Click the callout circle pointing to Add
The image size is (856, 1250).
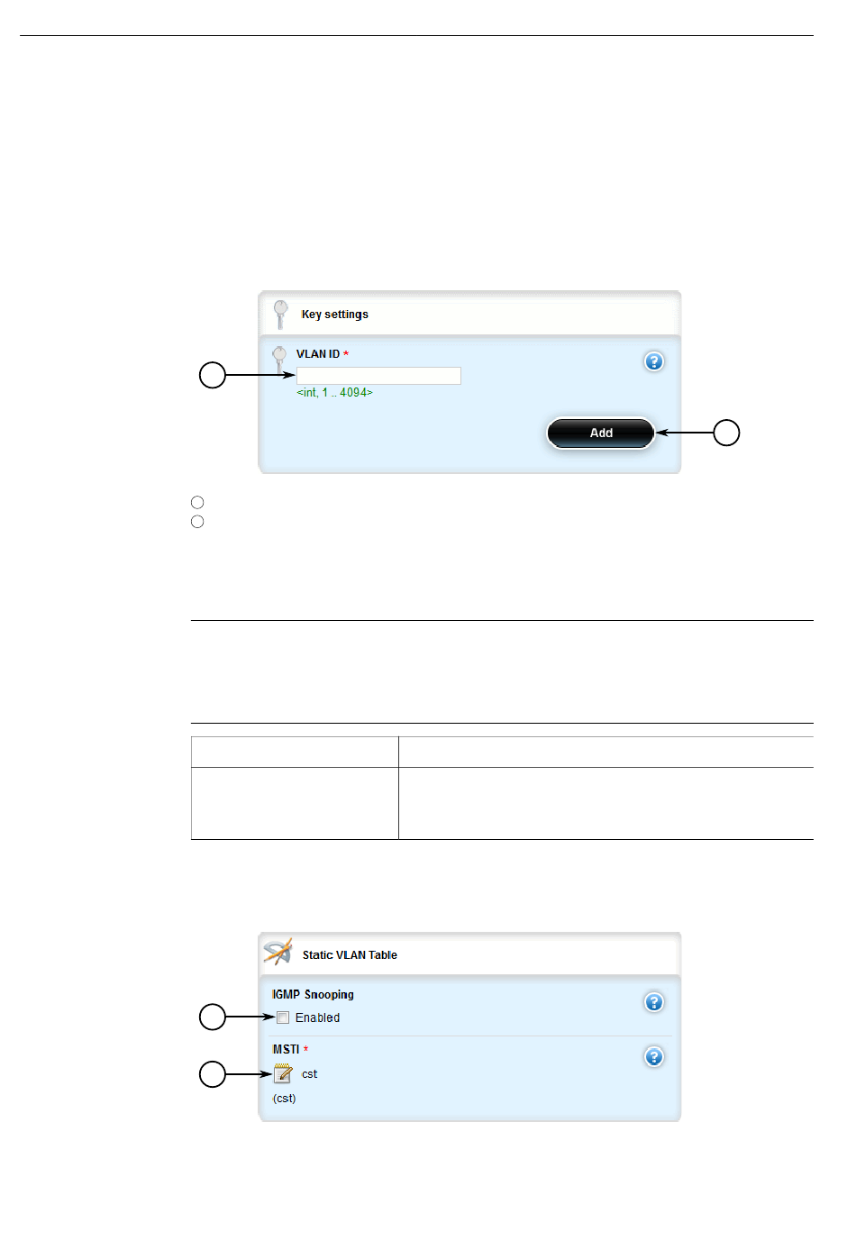(726, 433)
